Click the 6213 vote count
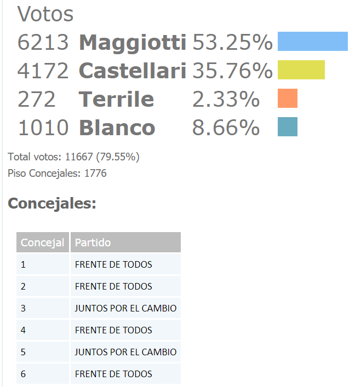355x387 pixels. (x=43, y=43)
